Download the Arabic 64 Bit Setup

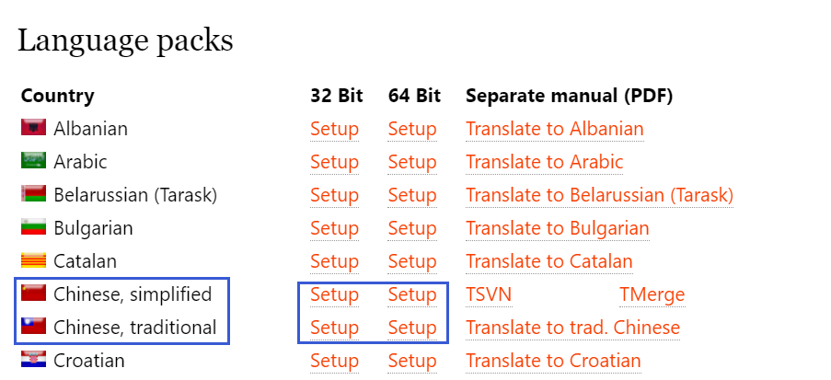tap(411, 162)
